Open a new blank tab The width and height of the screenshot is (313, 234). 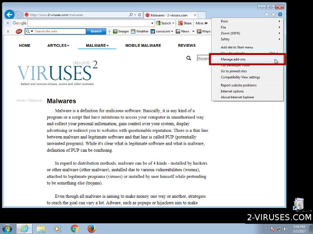[x=202, y=15]
